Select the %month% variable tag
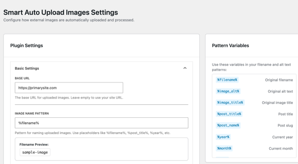The height and width of the screenshot is (164, 298). point(224,148)
